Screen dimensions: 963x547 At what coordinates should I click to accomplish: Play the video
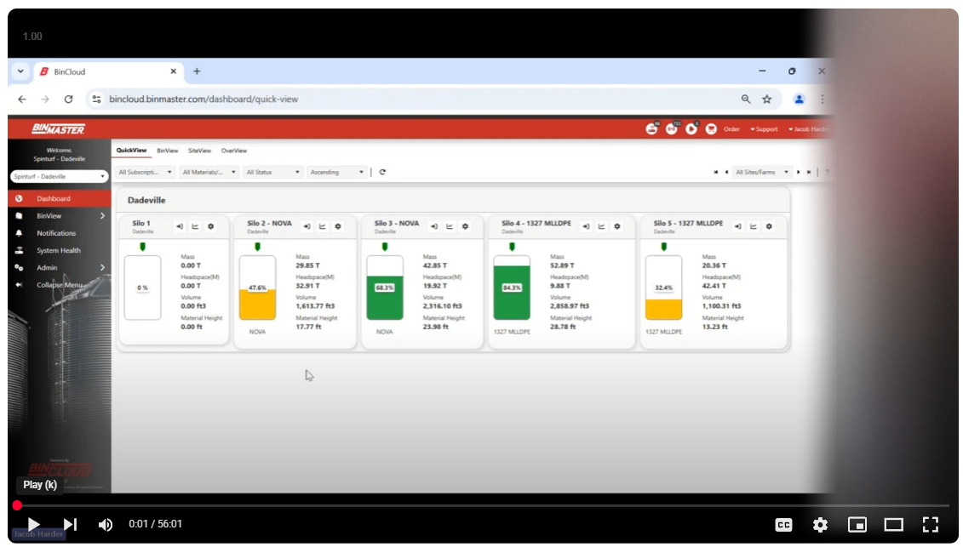click(34, 525)
